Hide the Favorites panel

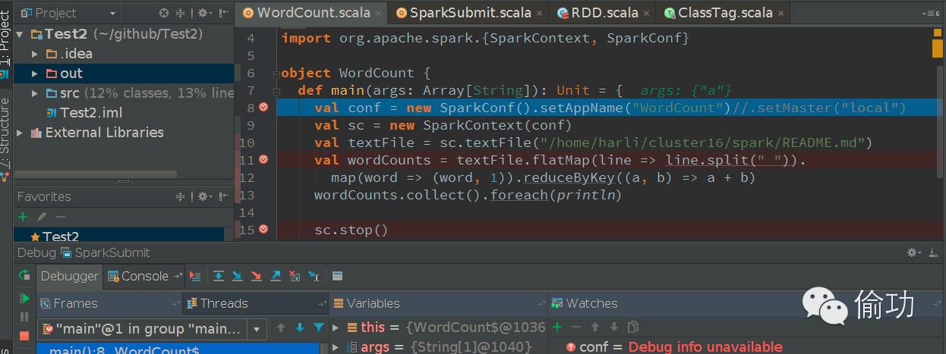pyautogui.click(x=225, y=196)
